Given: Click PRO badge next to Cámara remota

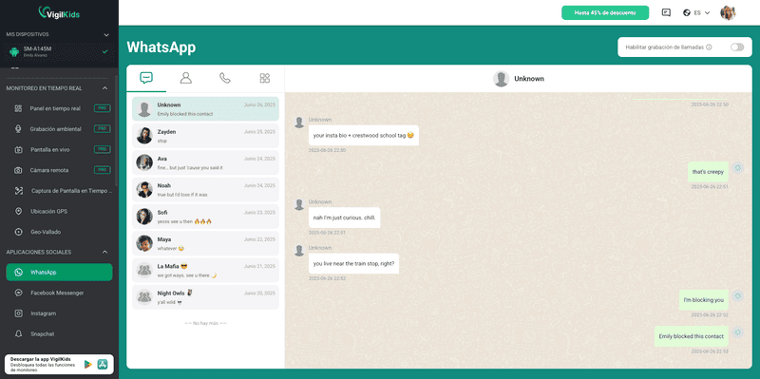Looking at the screenshot, I should (x=103, y=170).
